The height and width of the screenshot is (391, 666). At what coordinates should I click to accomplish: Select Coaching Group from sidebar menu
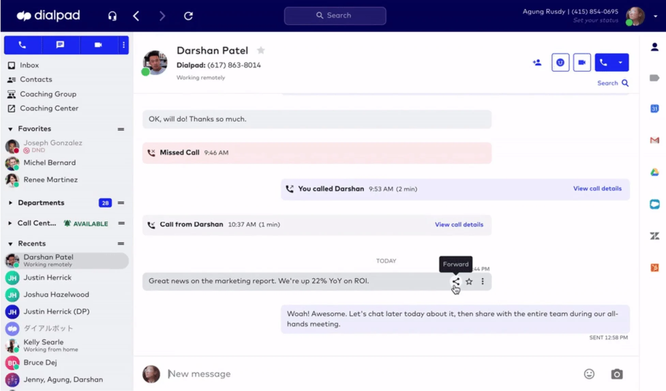coord(48,93)
